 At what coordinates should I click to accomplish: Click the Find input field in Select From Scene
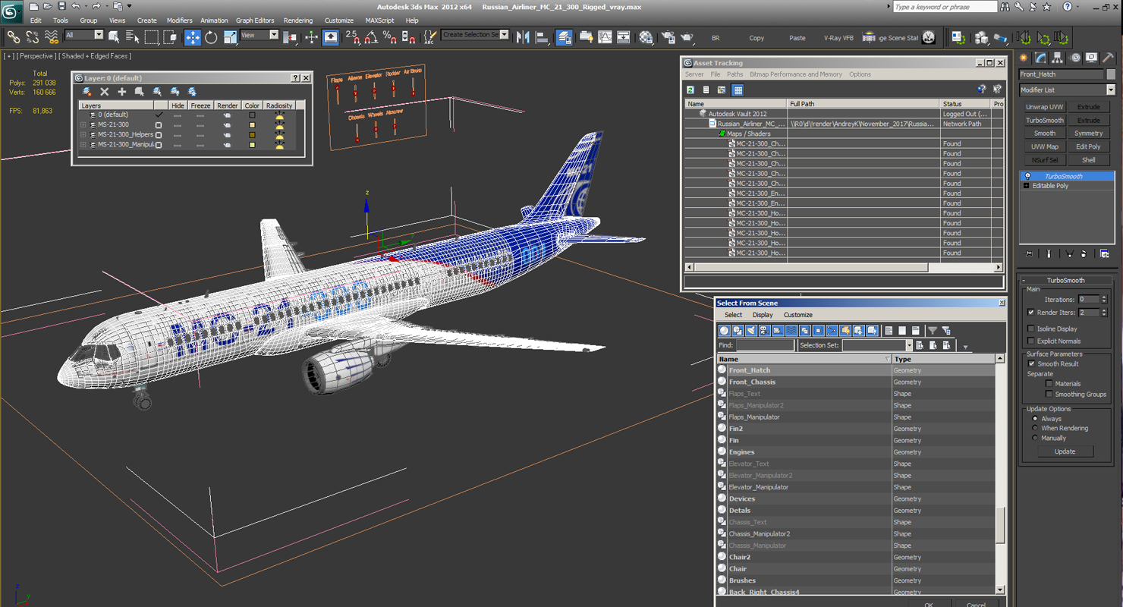[765, 345]
